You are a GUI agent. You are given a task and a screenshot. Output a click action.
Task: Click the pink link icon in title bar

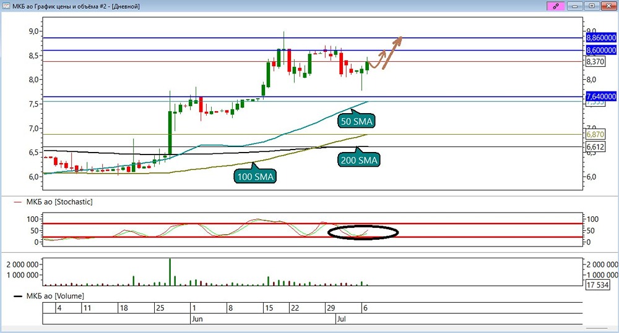point(555,6)
